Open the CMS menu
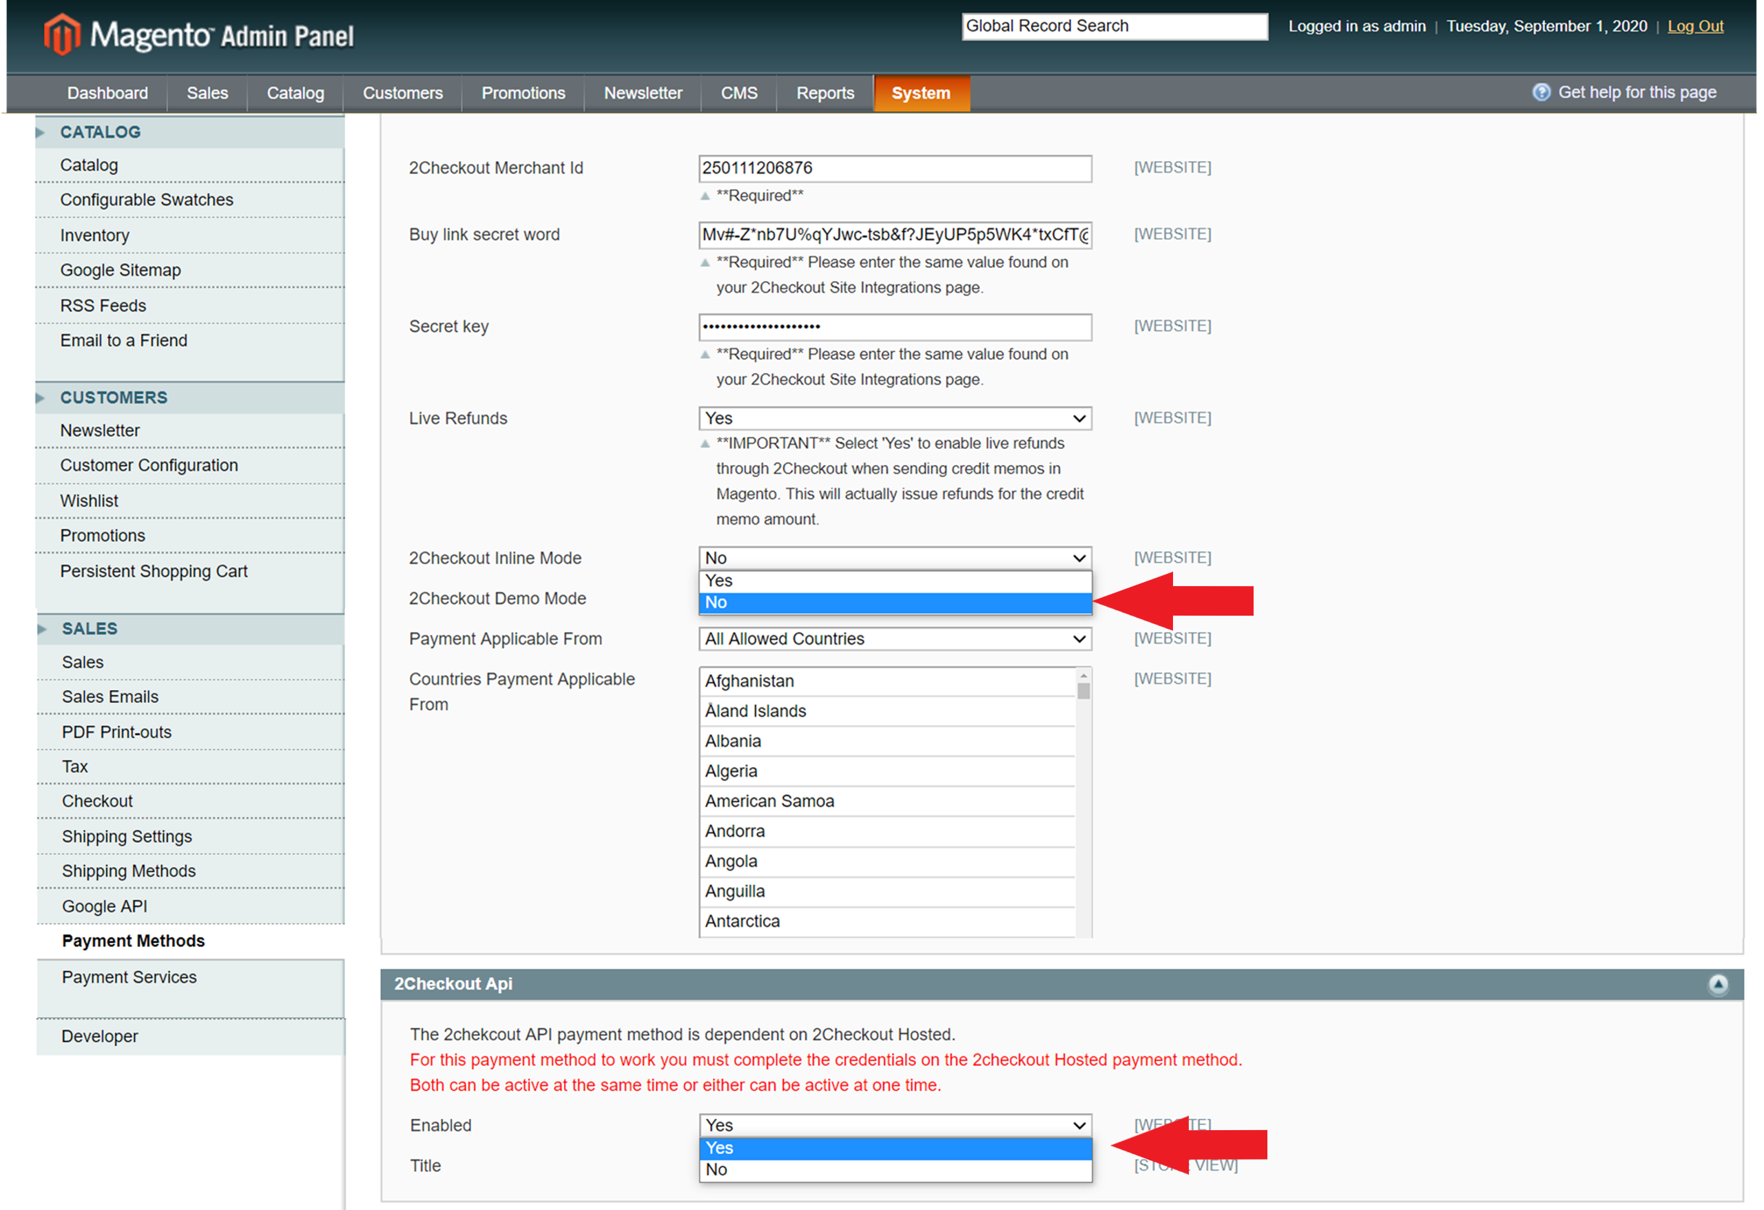The width and height of the screenshot is (1764, 1210). tap(738, 94)
